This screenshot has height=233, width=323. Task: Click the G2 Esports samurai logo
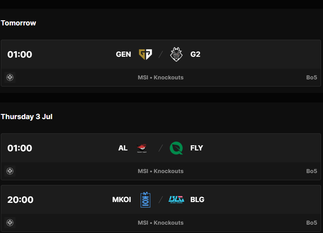(176, 54)
